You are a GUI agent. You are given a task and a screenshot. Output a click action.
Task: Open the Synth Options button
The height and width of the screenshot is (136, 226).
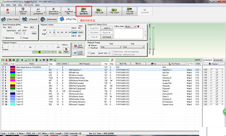tap(78, 46)
